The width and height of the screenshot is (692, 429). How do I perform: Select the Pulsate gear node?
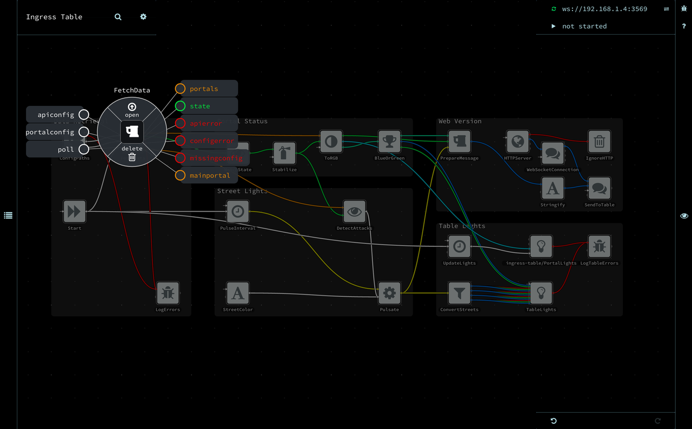pos(389,293)
